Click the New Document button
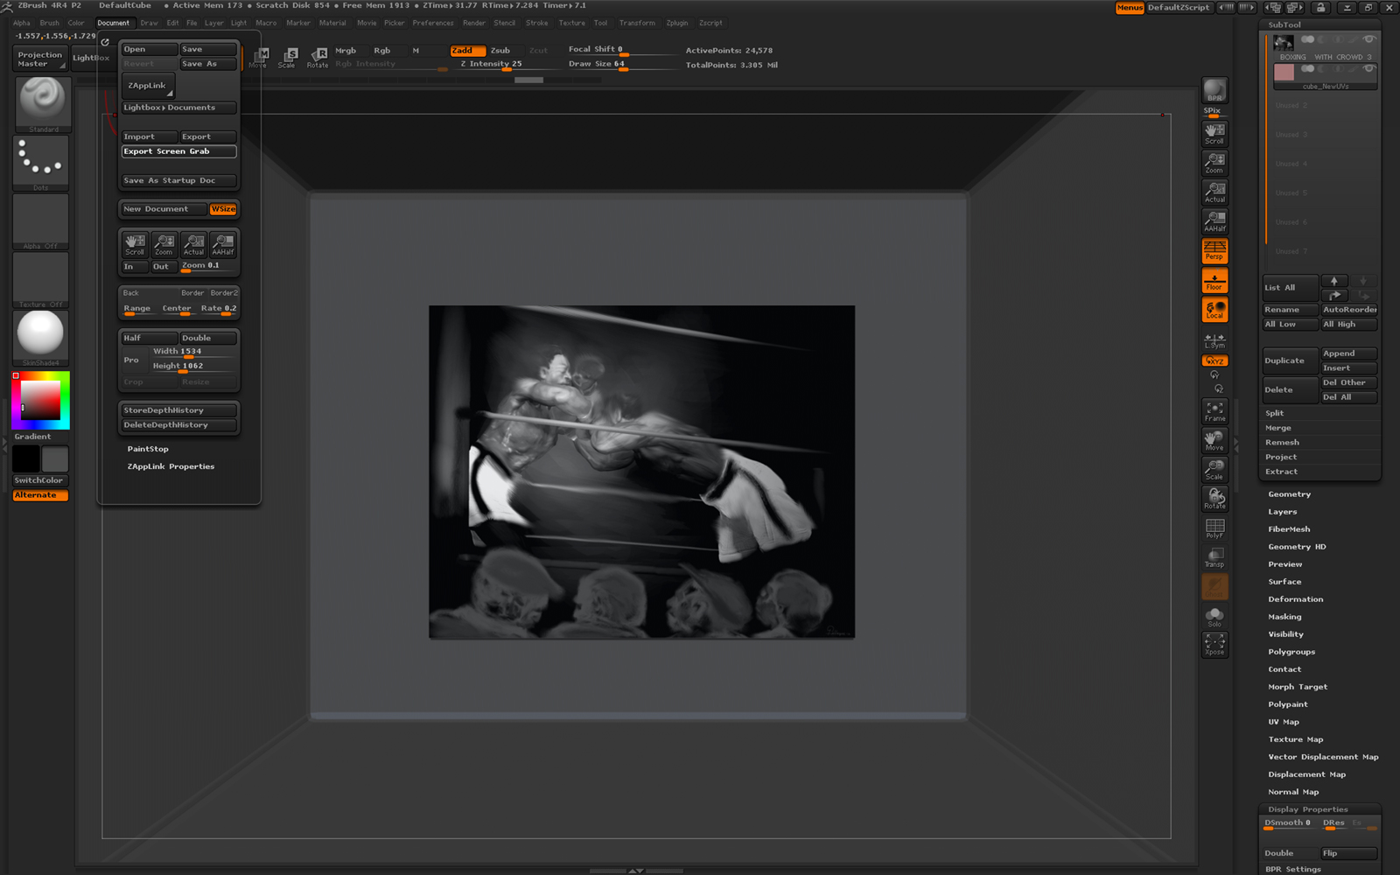The image size is (1400, 875). click(x=164, y=209)
